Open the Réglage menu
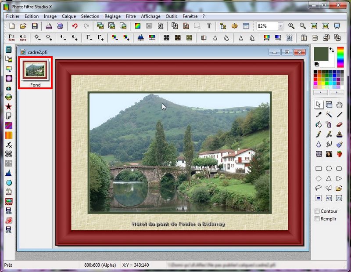The image size is (351, 272). [x=113, y=16]
